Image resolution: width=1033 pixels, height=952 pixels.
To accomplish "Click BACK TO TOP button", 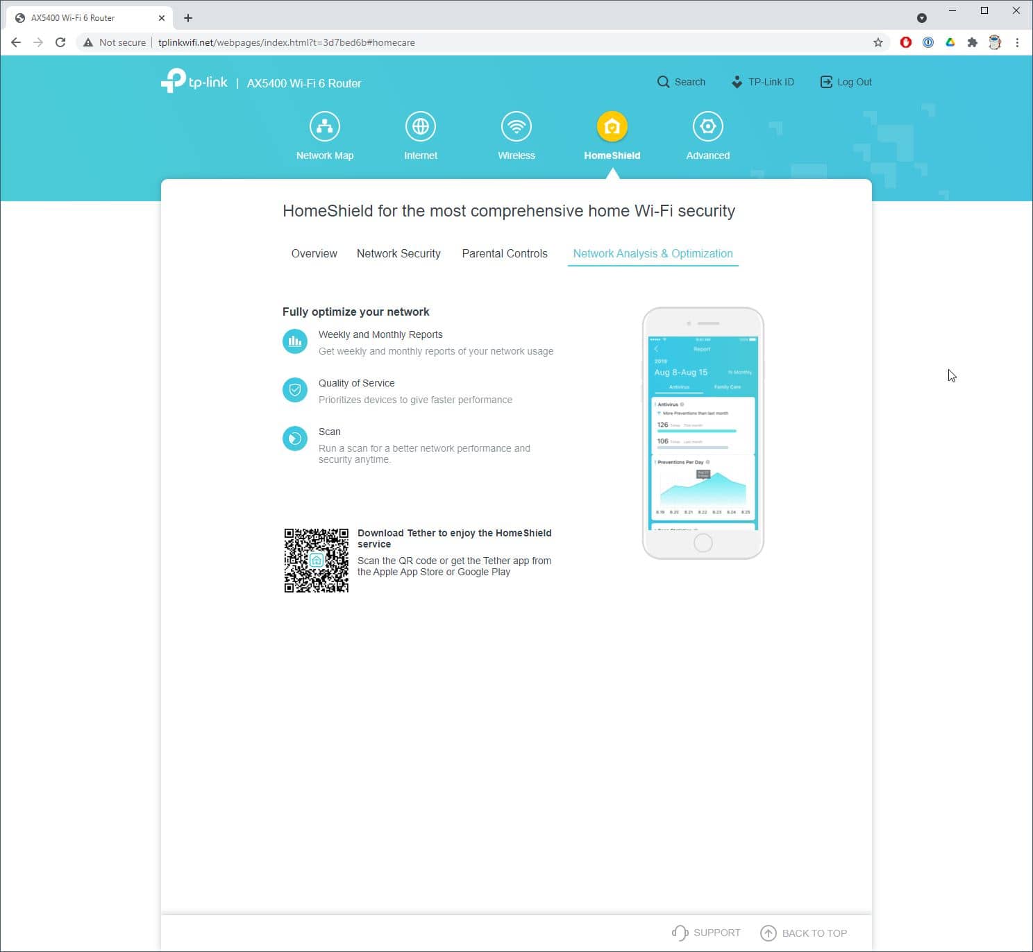I will (x=804, y=933).
